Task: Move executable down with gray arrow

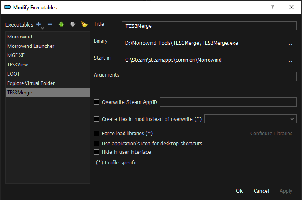Action: [73, 25]
